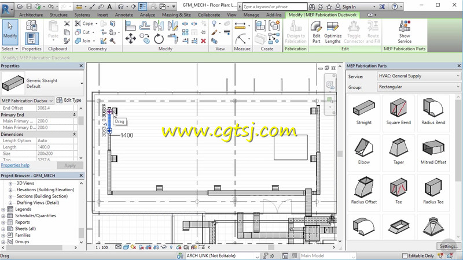Open the Manage ribbon tab

pos(251,15)
